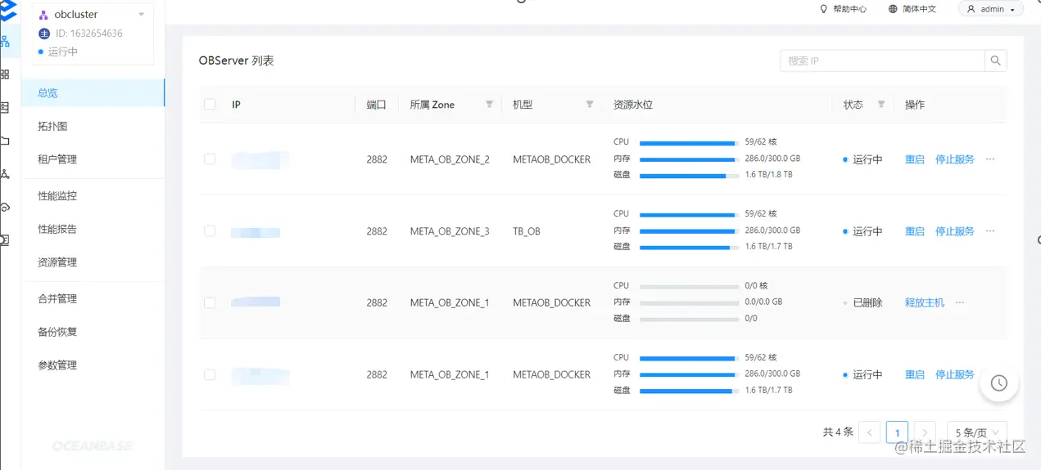Click the IP column header

[x=236, y=105]
